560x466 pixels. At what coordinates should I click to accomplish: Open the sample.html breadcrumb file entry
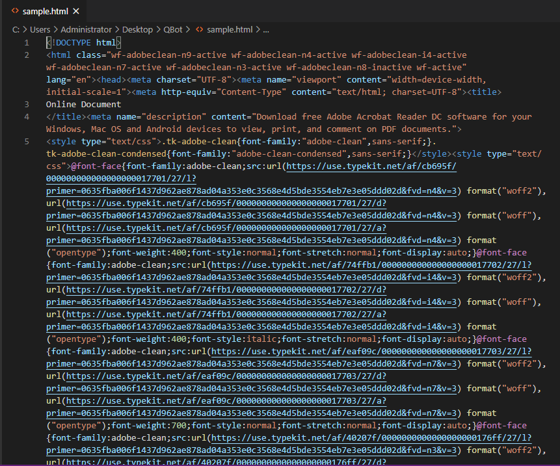click(x=230, y=30)
